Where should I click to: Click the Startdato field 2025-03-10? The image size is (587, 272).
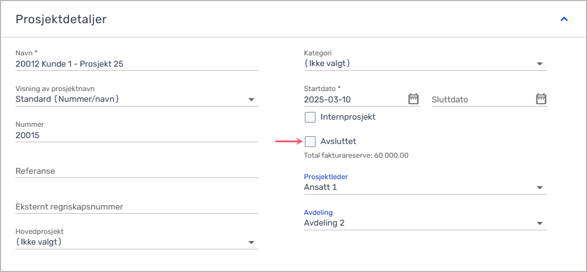click(x=355, y=99)
